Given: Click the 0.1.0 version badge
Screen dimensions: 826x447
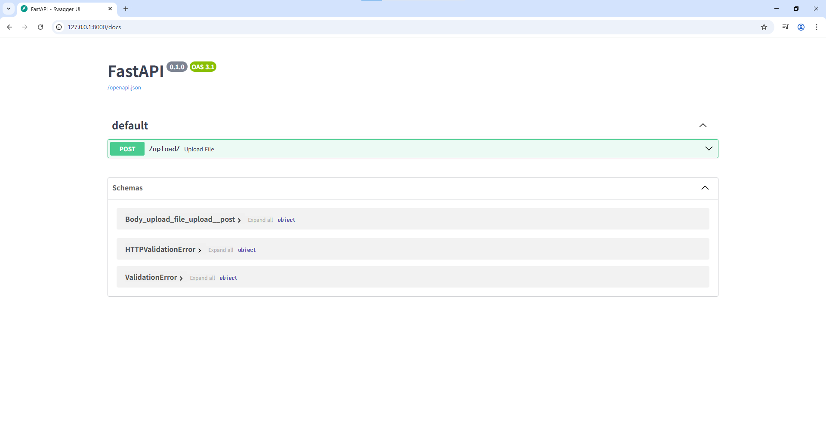Looking at the screenshot, I should click(x=177, y=67).
